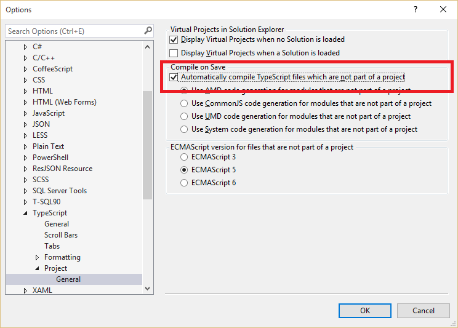Click the Search Options text field
This screenshot has width=458, height=328.
[74, 31]
